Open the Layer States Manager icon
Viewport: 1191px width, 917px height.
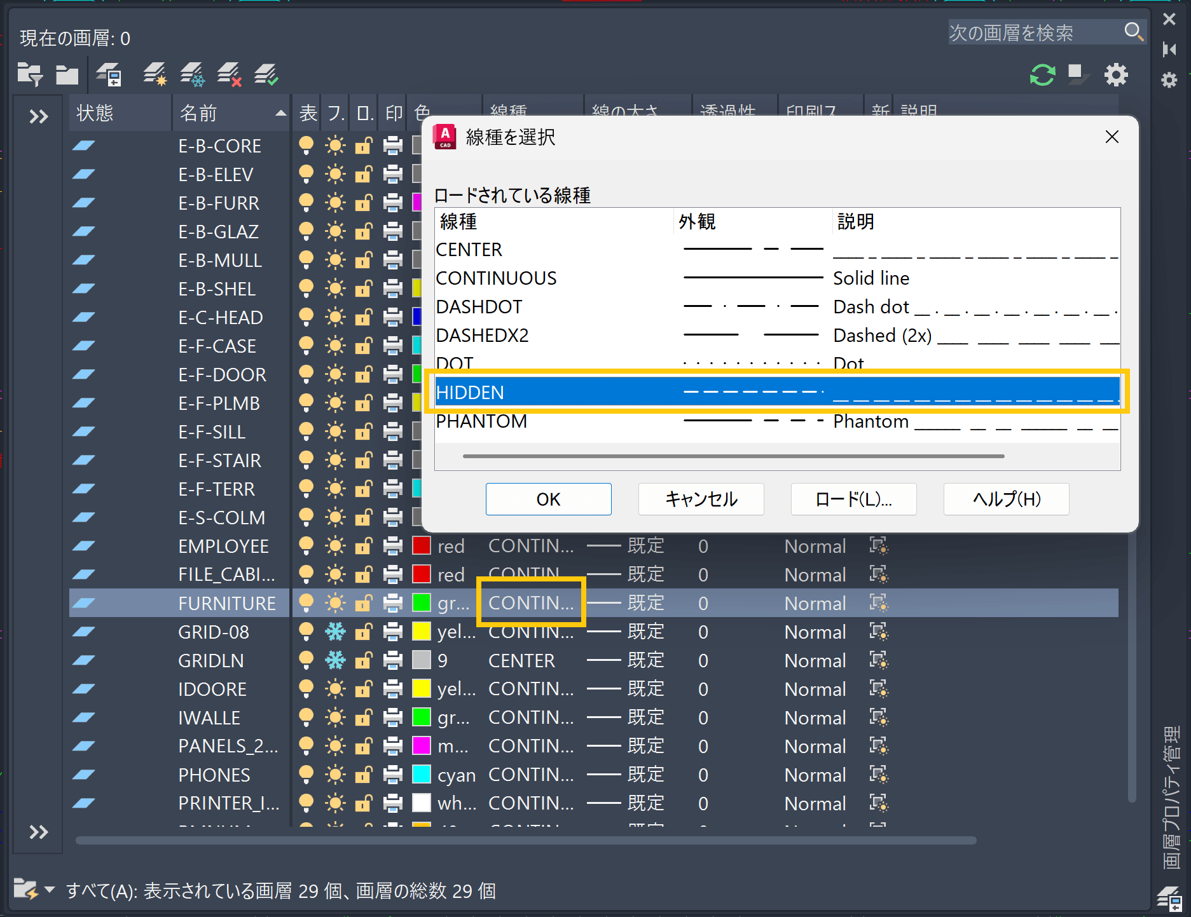pos(109,74)
